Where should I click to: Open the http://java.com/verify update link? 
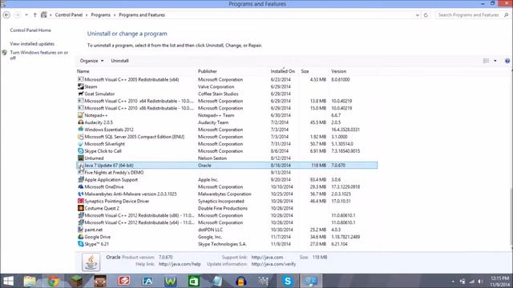tap(273, 264)
